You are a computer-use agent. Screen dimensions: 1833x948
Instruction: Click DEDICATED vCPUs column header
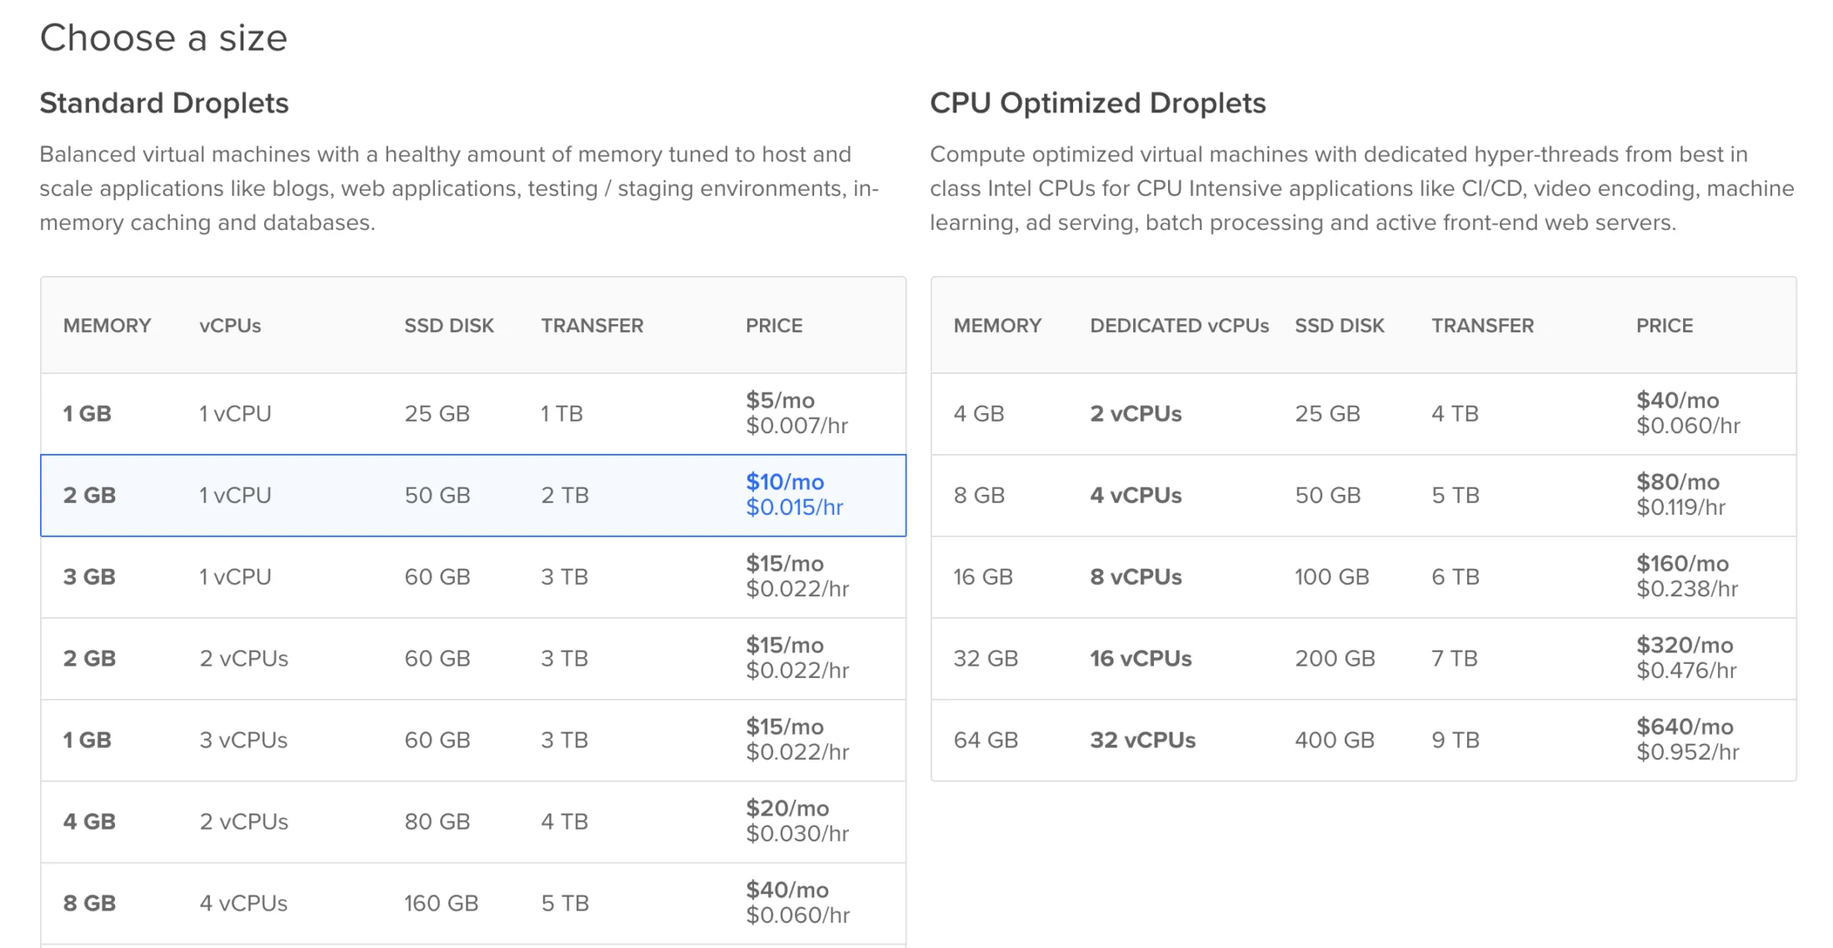point(1179,326)
